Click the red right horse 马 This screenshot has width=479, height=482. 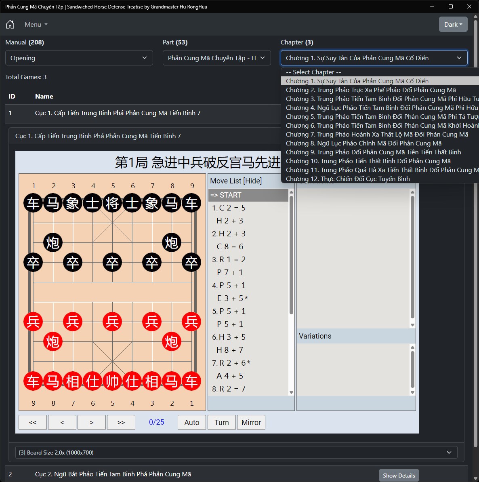(x=172, y=381)
